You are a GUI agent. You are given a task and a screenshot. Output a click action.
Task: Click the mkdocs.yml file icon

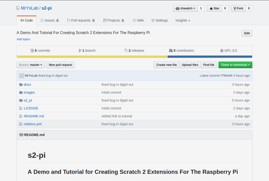[21, 124]
